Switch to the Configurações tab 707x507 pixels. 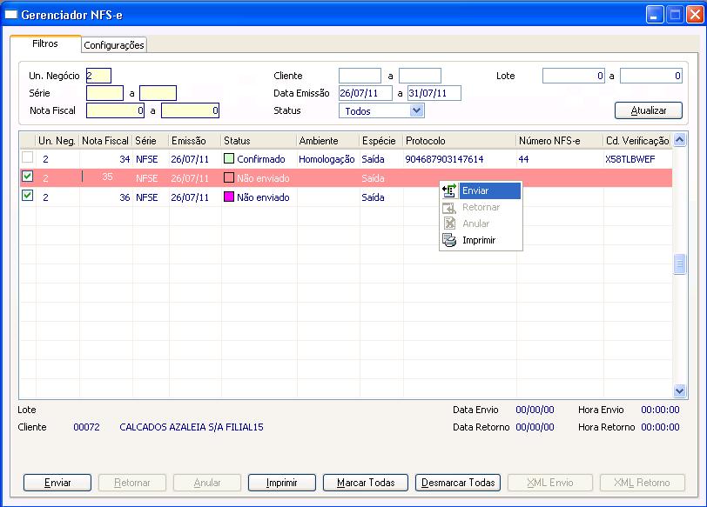[114, 45]
